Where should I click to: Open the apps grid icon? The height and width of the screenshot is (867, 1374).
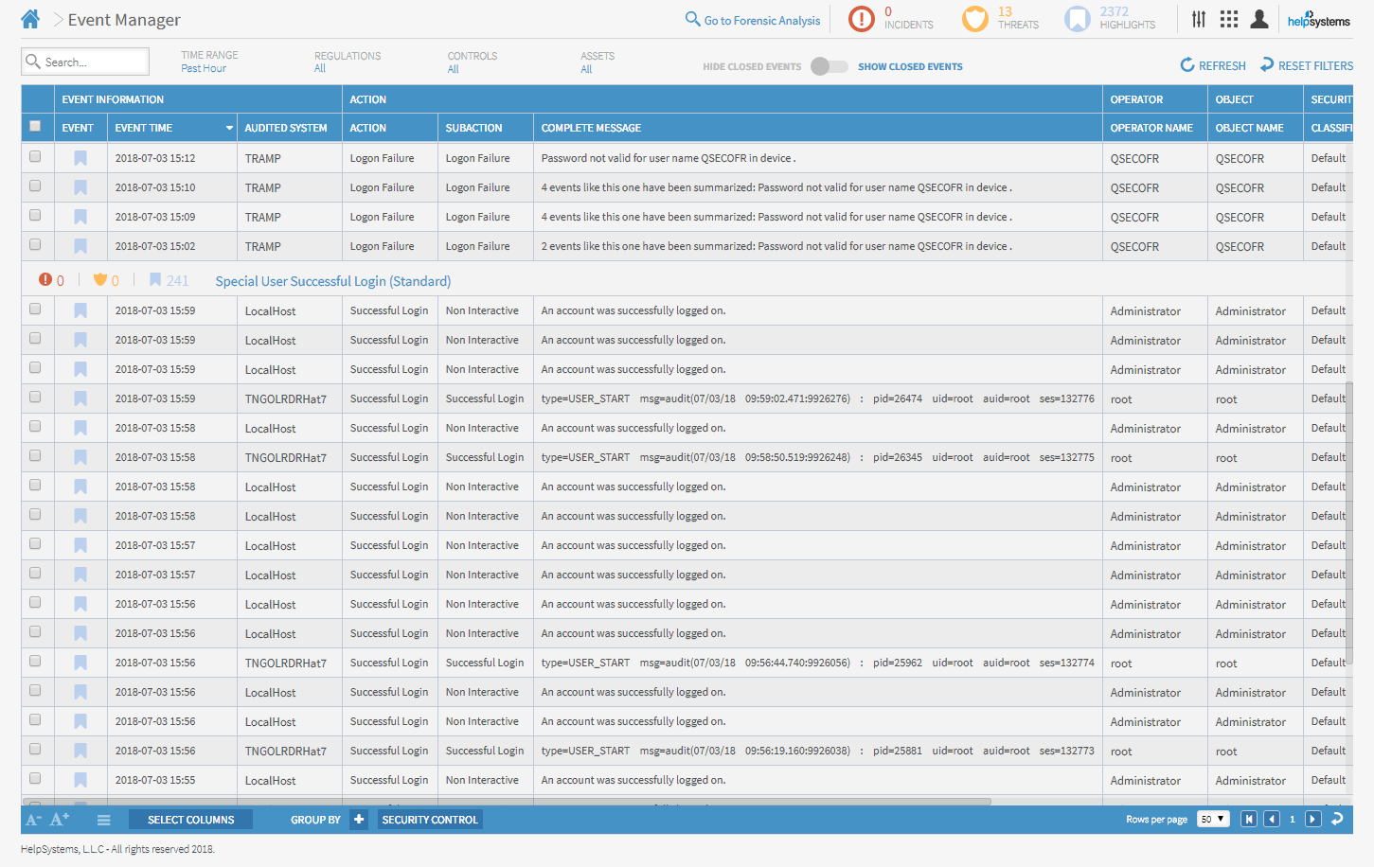[x=1229, y=19]
